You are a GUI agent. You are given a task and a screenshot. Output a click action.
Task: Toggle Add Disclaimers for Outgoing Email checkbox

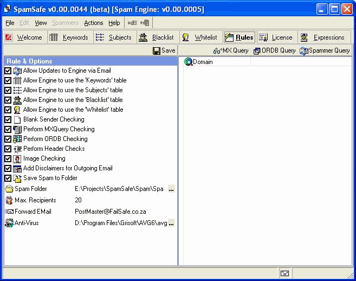coord(8,169)
